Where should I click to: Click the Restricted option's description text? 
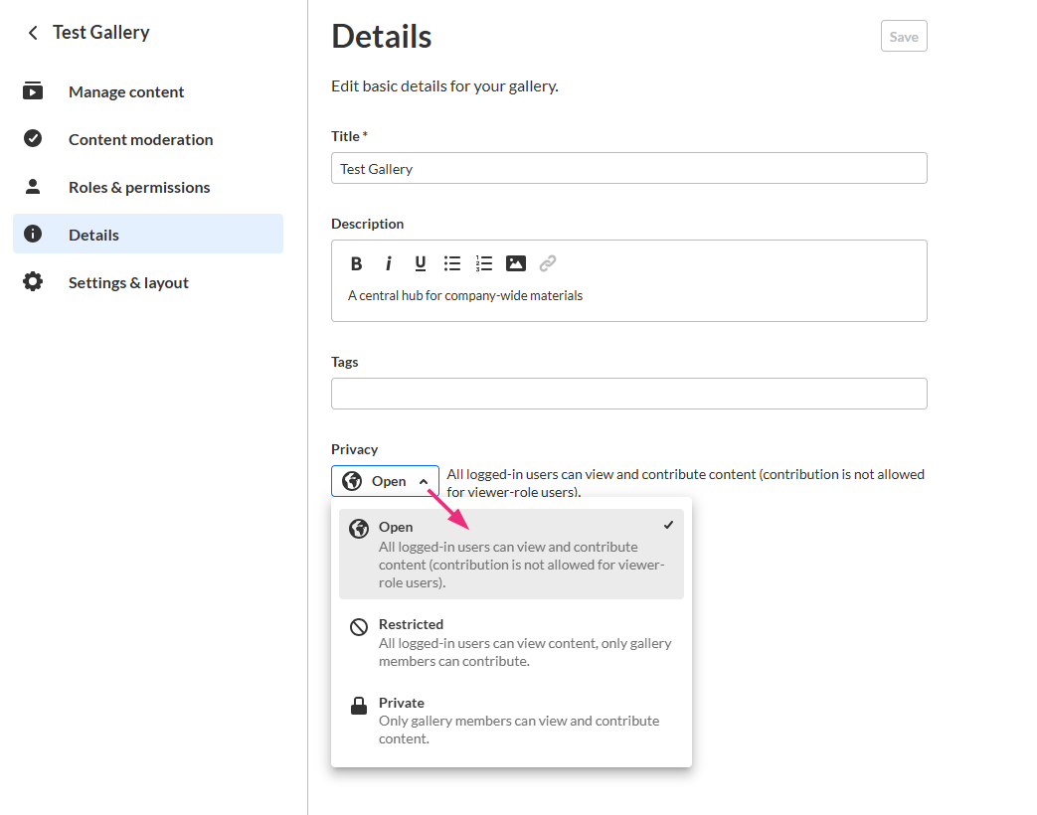[x=525, y=652]
